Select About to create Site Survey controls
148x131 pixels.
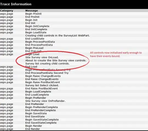56,60
